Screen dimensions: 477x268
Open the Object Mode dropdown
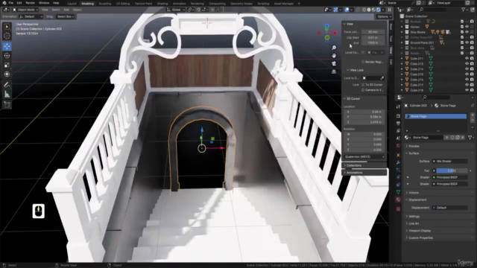(x=25, y=10)
